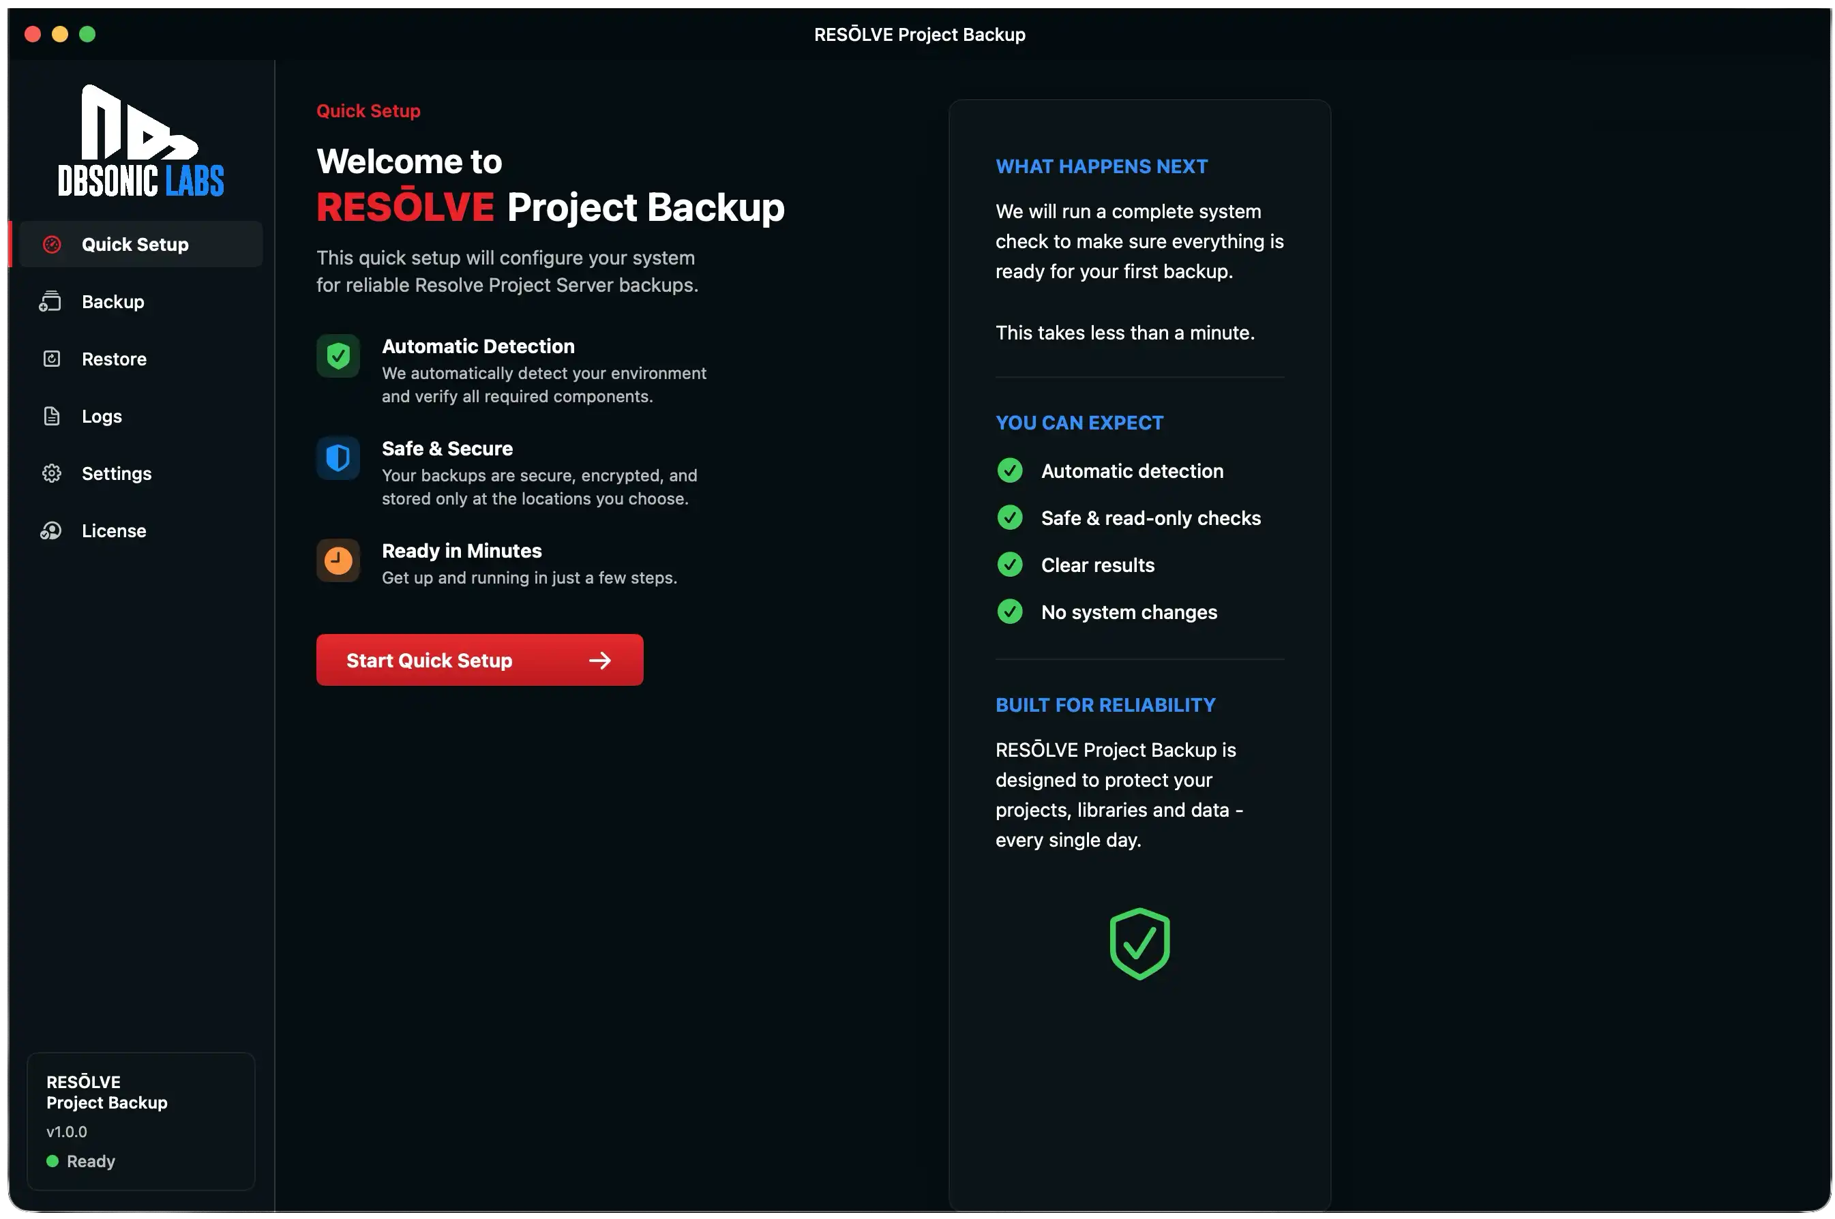Click the "Safe & read-only checks" list item
This screenshot has width=1835, height=1219.
tap(1151, 519)
